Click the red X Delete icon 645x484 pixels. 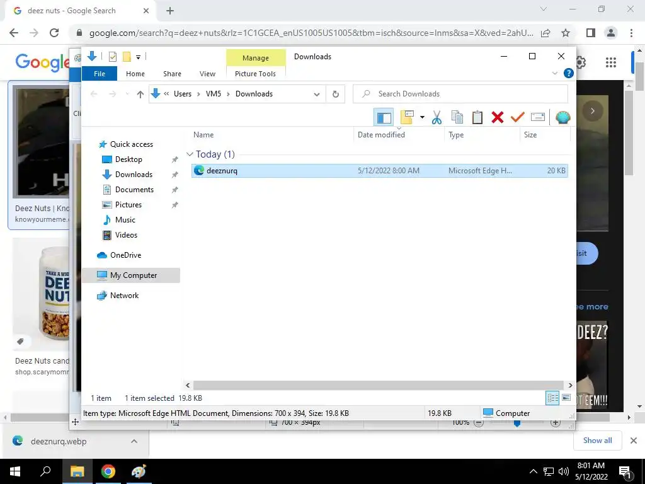click(498, 117)
